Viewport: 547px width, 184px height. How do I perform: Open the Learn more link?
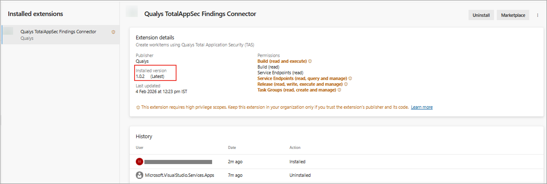pos(422,107)
